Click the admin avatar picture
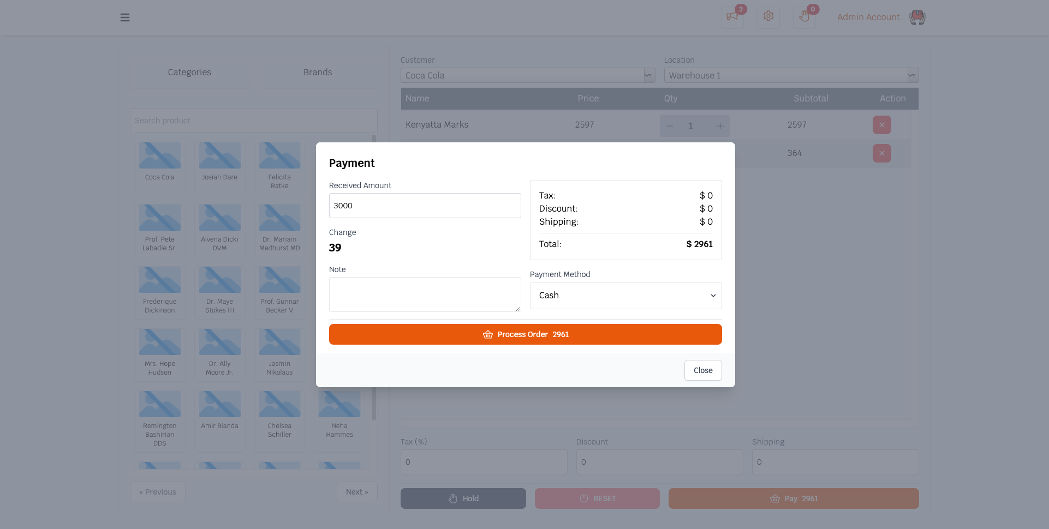This screenshot has height=529, width=1049. pos(917,17)
